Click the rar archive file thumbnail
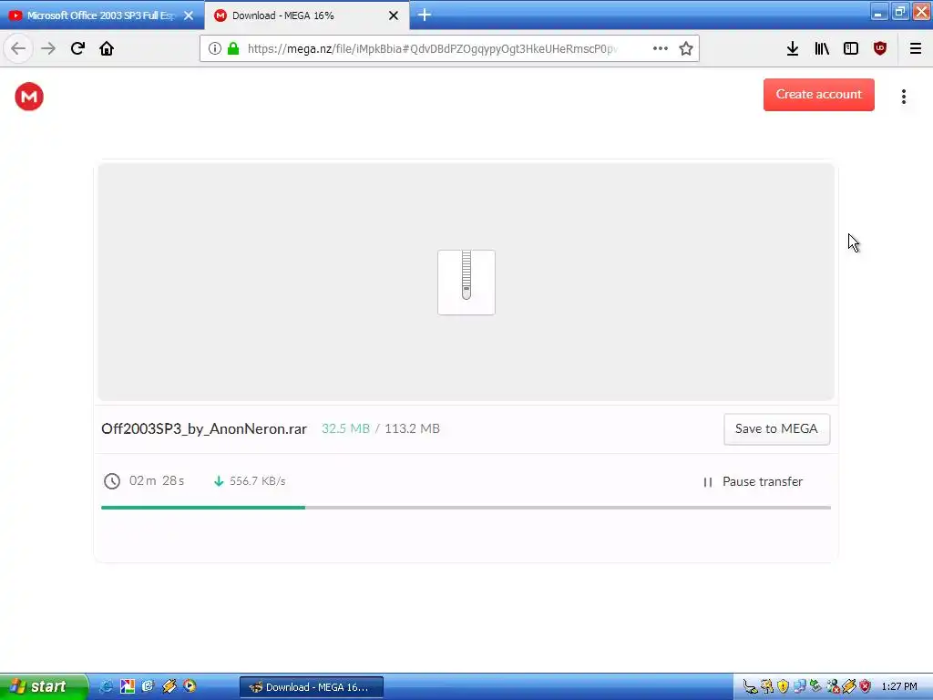This screenshot has width=933, height=700. tap(466, 283)
